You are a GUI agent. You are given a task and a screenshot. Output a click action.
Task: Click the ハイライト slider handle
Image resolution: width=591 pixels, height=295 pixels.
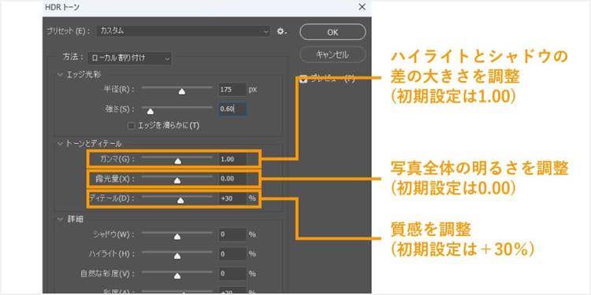pos(177,256)
